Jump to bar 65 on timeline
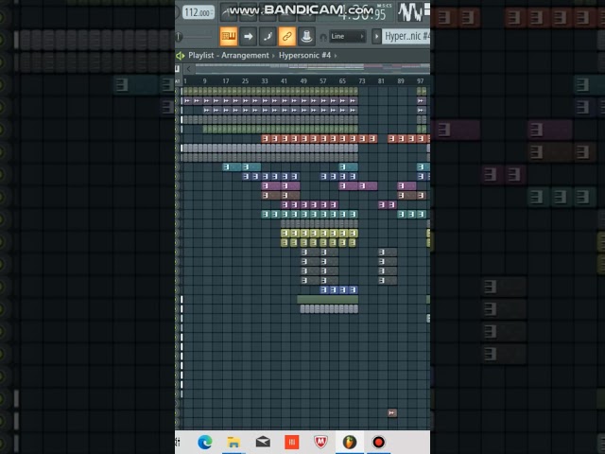Viewport: 605px width, 454px height. pos(342,81)
